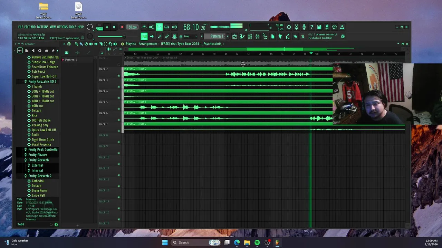Select the playlist Draw pencil tool
442x248 pixels.
77,44
